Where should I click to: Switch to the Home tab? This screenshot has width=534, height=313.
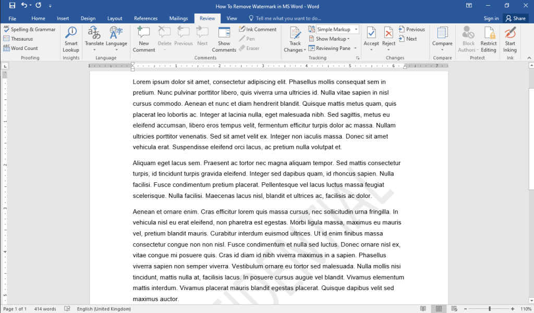click(x=38, y=18)
